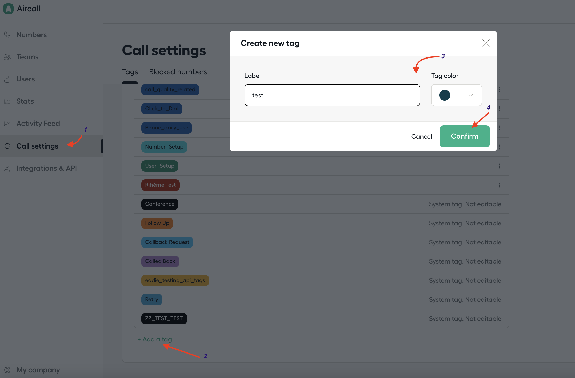This screenshot has height=378, width=575.
Task: Click the Numbers phone icon in sidebar
Action: (7, 35)
